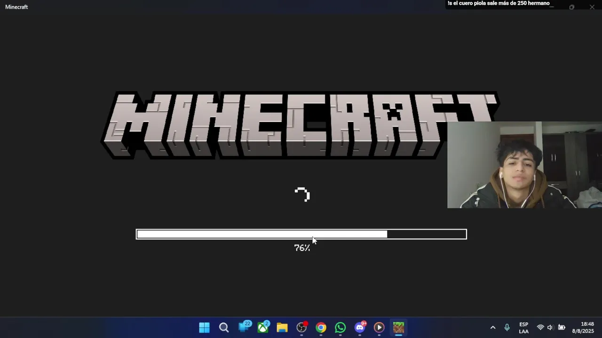
Task: Click the 76% loading percentage text
Action: click(x=302, y=248)
